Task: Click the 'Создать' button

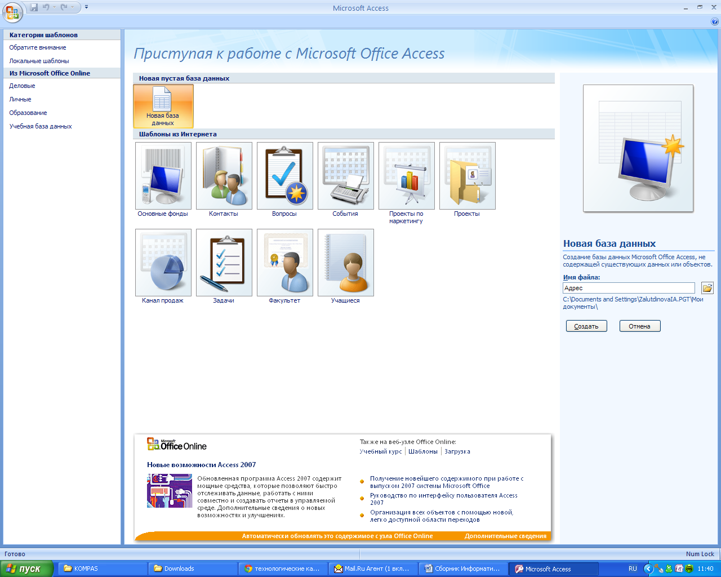Action: click(x=586, y=326)
